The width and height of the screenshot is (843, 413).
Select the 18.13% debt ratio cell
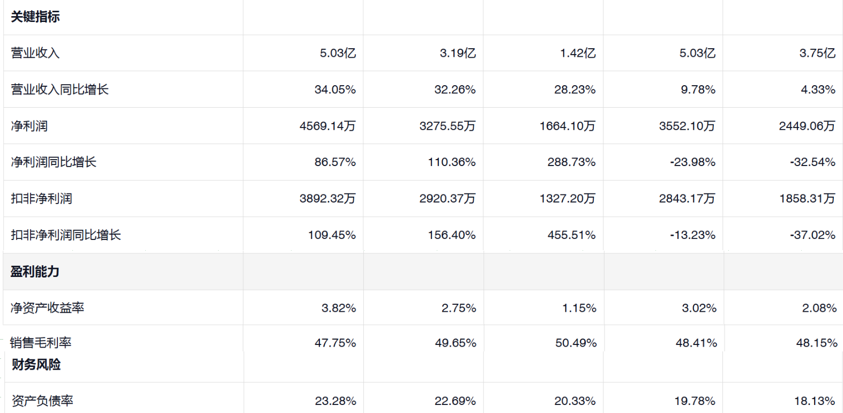point(815,401)
